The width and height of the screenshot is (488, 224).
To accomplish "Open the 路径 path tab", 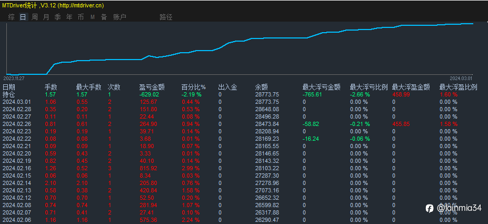I will click(166, 17).
